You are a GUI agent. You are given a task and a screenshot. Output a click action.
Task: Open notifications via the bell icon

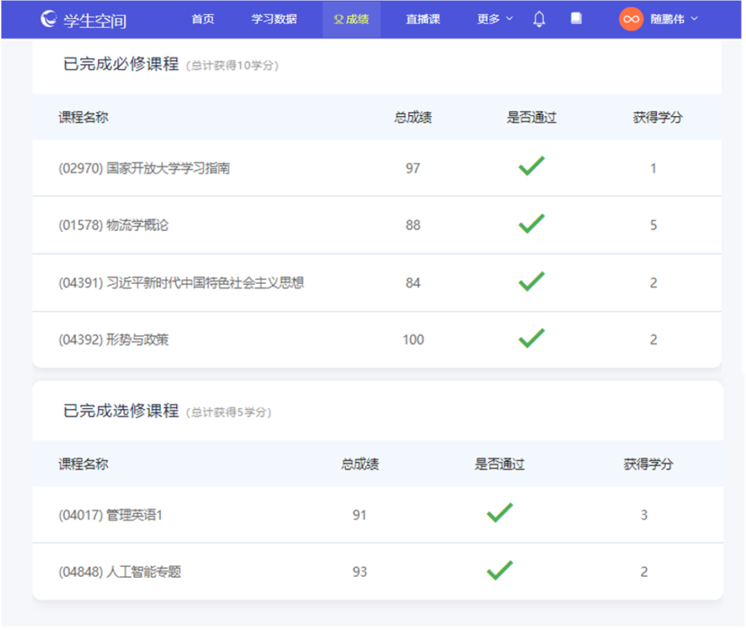(x=539, y=19)
